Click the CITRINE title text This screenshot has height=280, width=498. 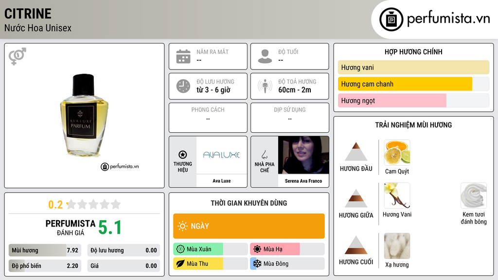pos(28,14)
